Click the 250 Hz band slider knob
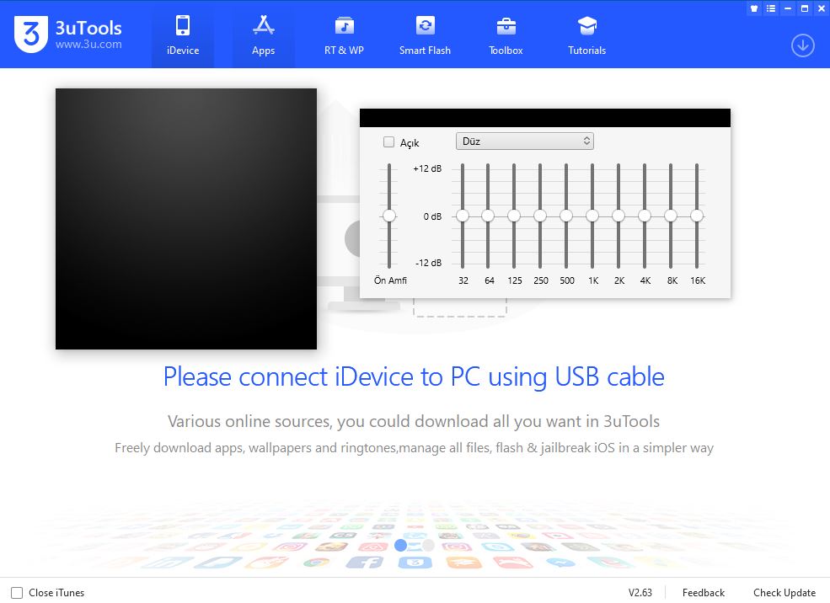The height and width of the screenshot is (603, 830). point(540,216)
